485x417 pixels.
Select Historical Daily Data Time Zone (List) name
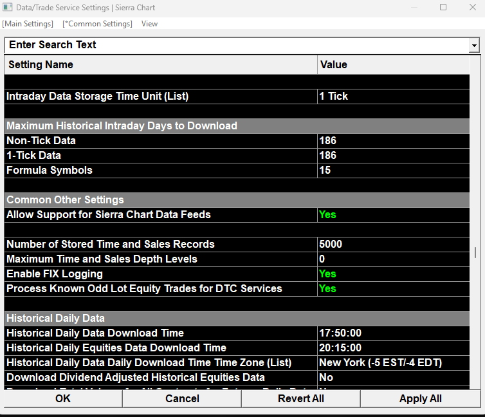[161, 363]
